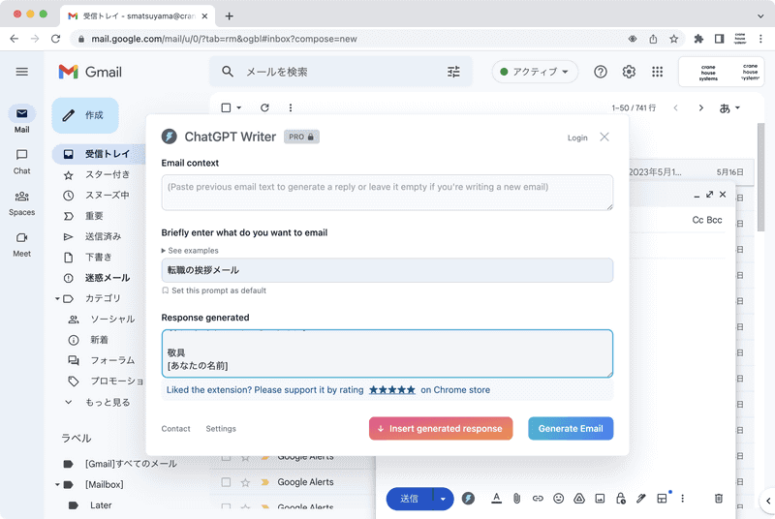Open the select-all dropdown arrow
Image resolution: width=775 pixels, height=519 pixels.
[238, 107]
